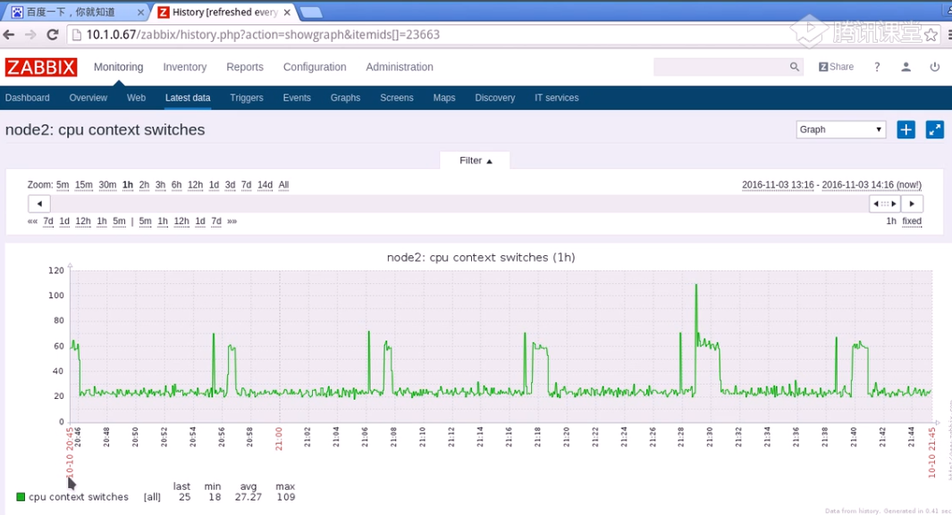
Task: Go to the Web submenu
Action: (x=136, y=97)
